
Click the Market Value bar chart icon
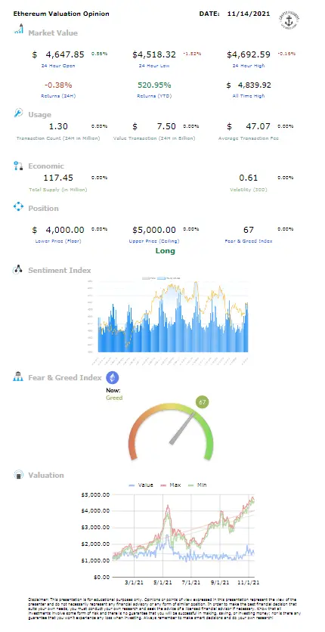pyautogui.click(x=19, y=29)
